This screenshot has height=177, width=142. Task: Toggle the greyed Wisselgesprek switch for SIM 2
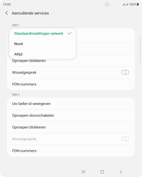click(125, 139)
